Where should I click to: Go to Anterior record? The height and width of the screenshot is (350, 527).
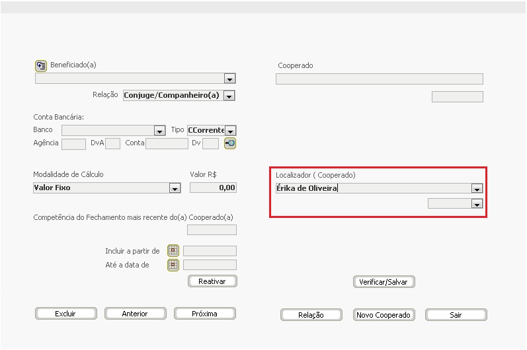pos(135,314)
